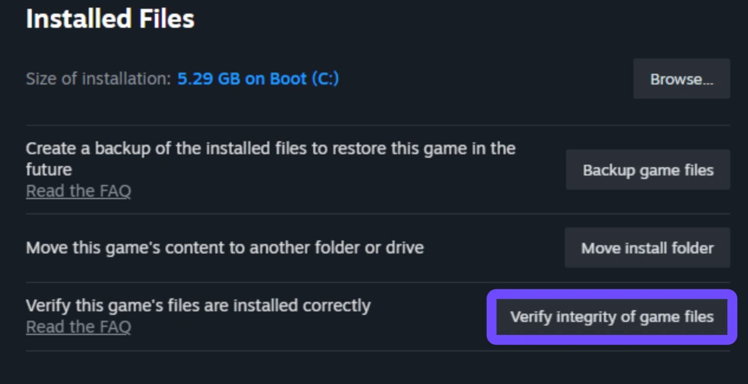Image resolution: width=748 pixels, height=384 pixels.
Task: Click the Browse... button
Action: pyautogui.click(x=681, y=79)
